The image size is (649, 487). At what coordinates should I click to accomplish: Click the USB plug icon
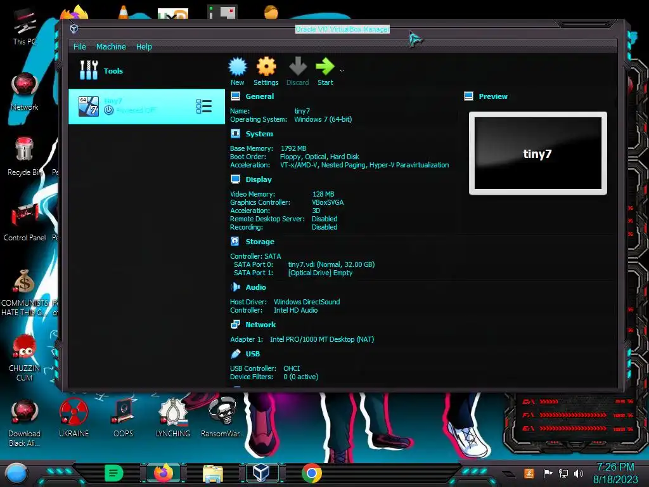235,354
